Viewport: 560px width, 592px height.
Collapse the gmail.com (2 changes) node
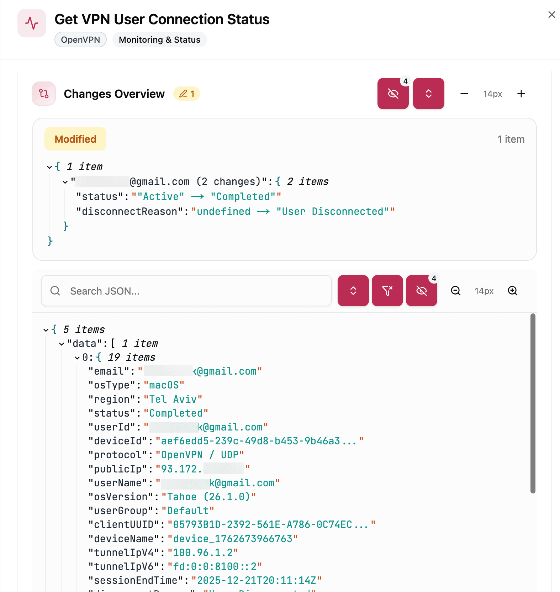(65, 182)
